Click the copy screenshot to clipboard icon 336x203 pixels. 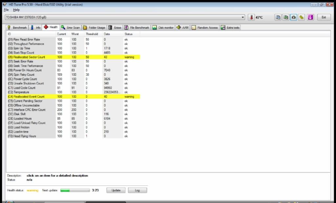286,17
